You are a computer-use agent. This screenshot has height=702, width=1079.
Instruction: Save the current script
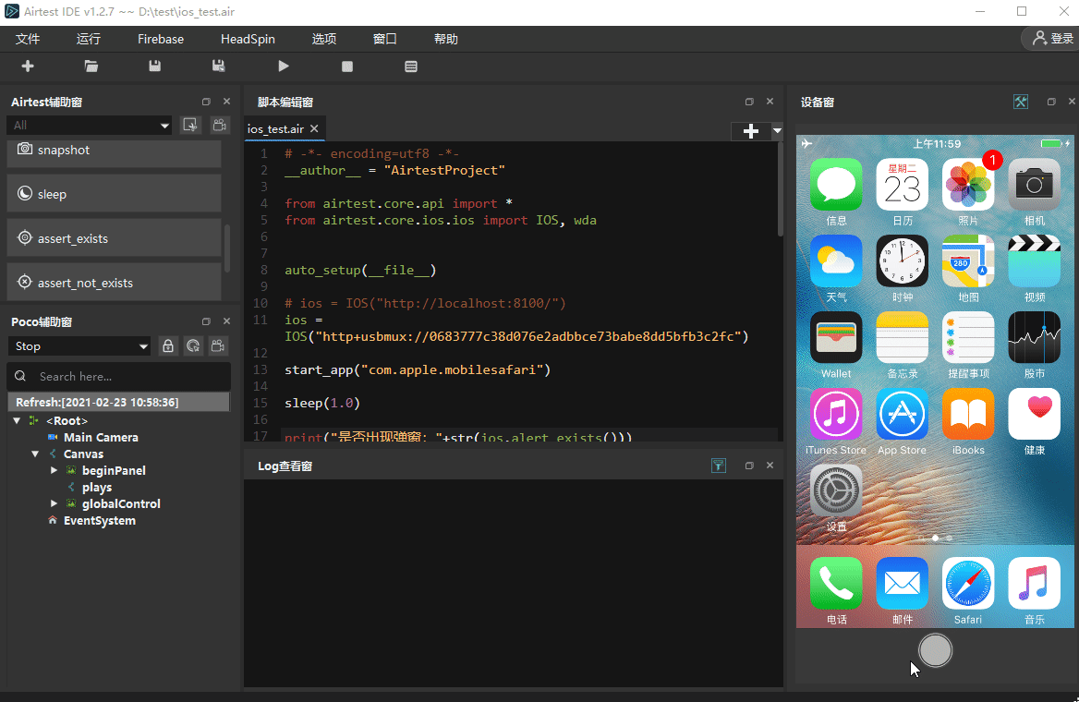click(x=155, y=67)
